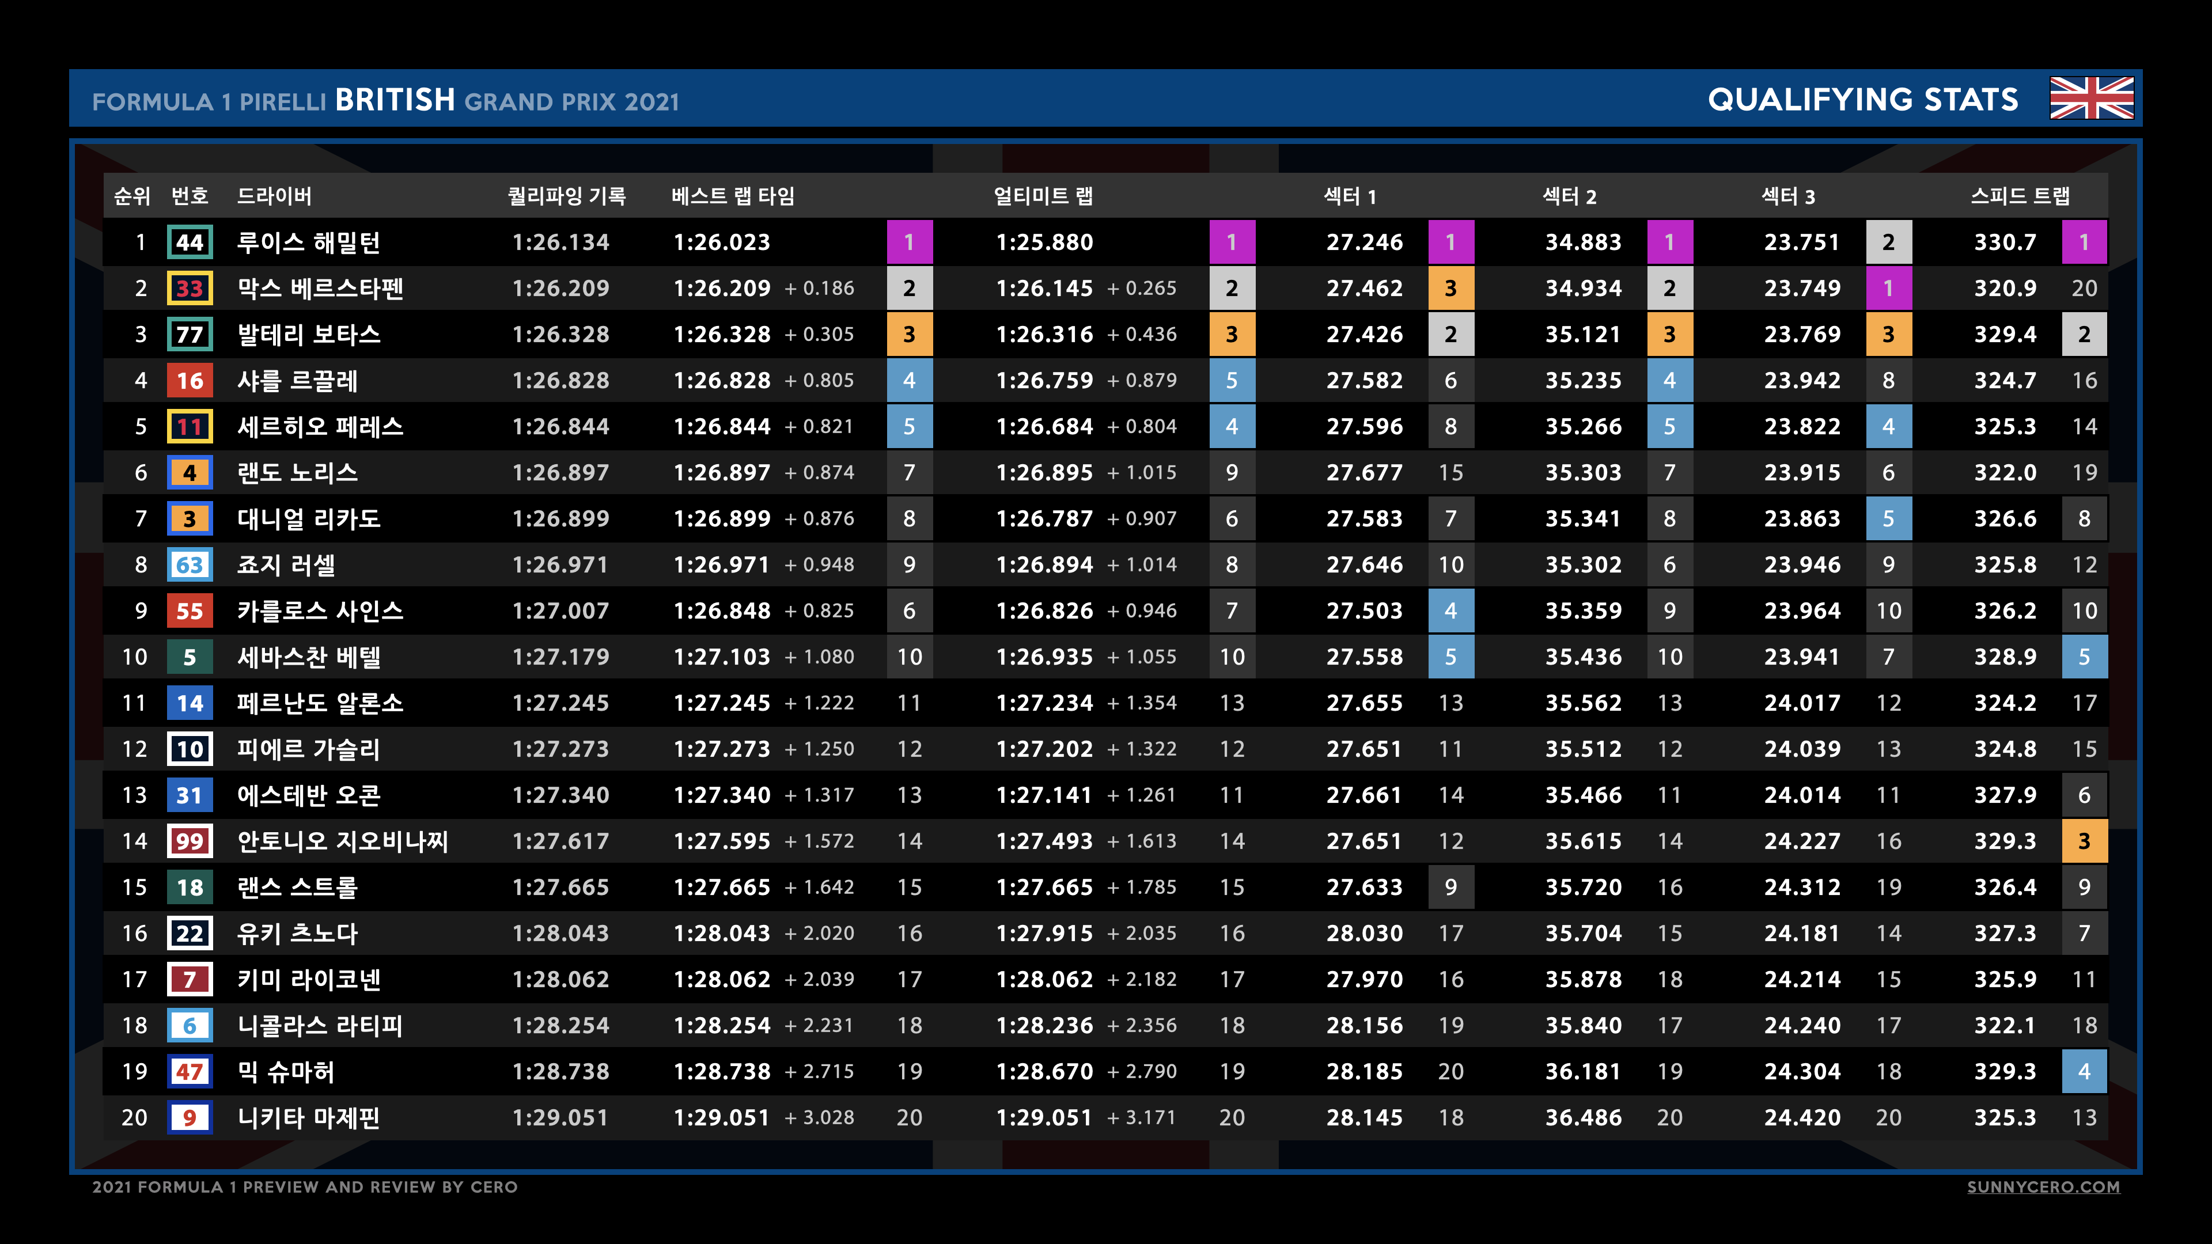Click purple rank 1 swatch beside 1:26.023

pos(910,242)
